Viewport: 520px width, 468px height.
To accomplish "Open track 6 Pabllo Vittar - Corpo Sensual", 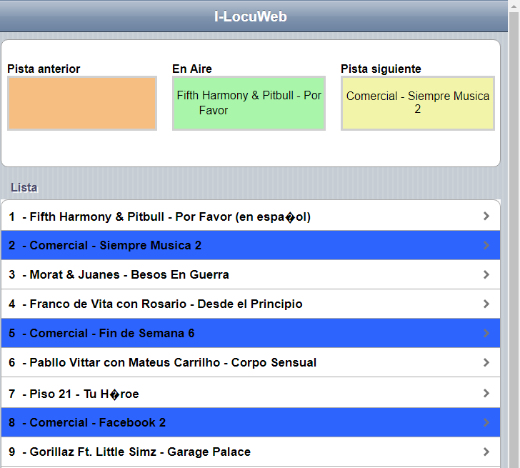I will tap(251, 362).
